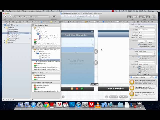
Task: Select the Assistant editor button
Action: point(132,17)
